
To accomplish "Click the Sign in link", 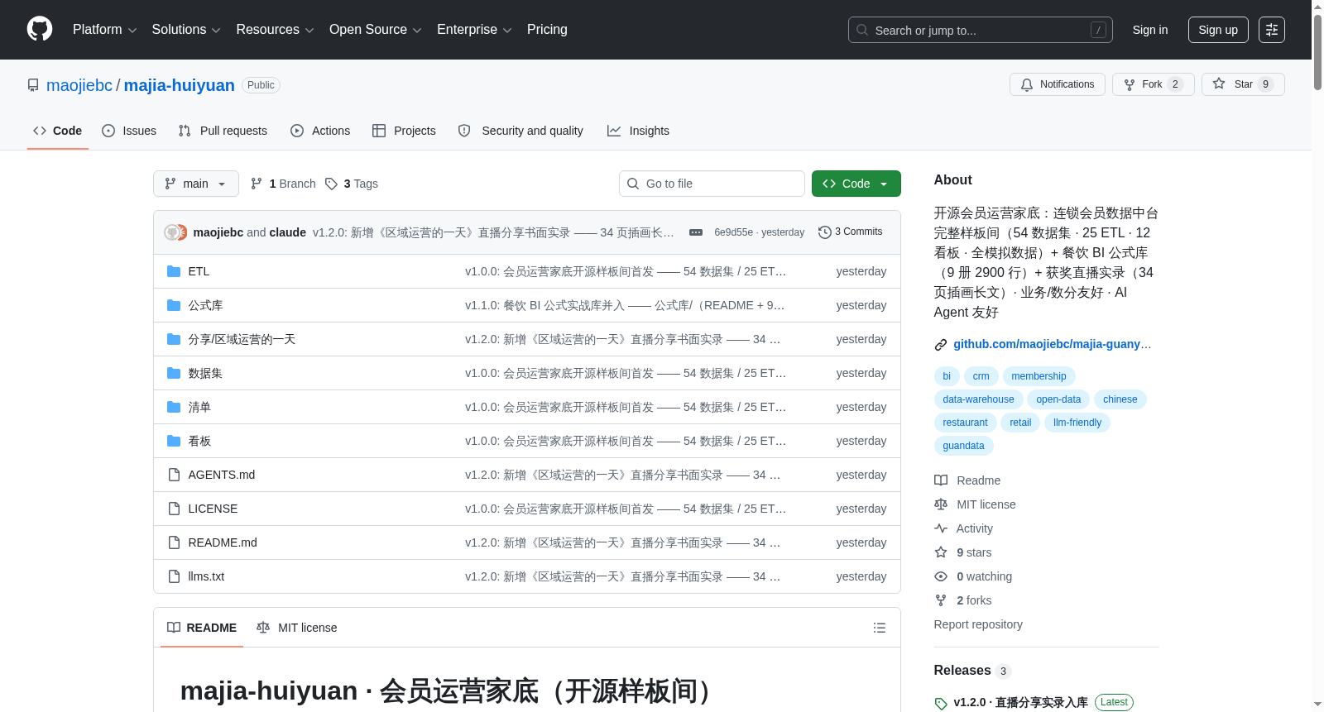I will [1150, 30].
